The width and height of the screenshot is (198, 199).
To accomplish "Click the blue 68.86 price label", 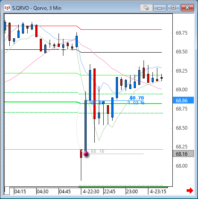I will tap(183, 100).
